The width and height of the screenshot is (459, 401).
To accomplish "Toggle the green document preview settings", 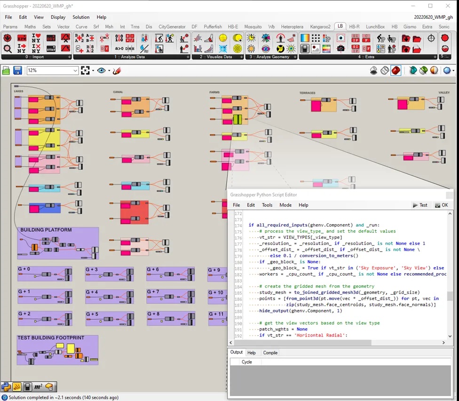I will pos(423,71).
